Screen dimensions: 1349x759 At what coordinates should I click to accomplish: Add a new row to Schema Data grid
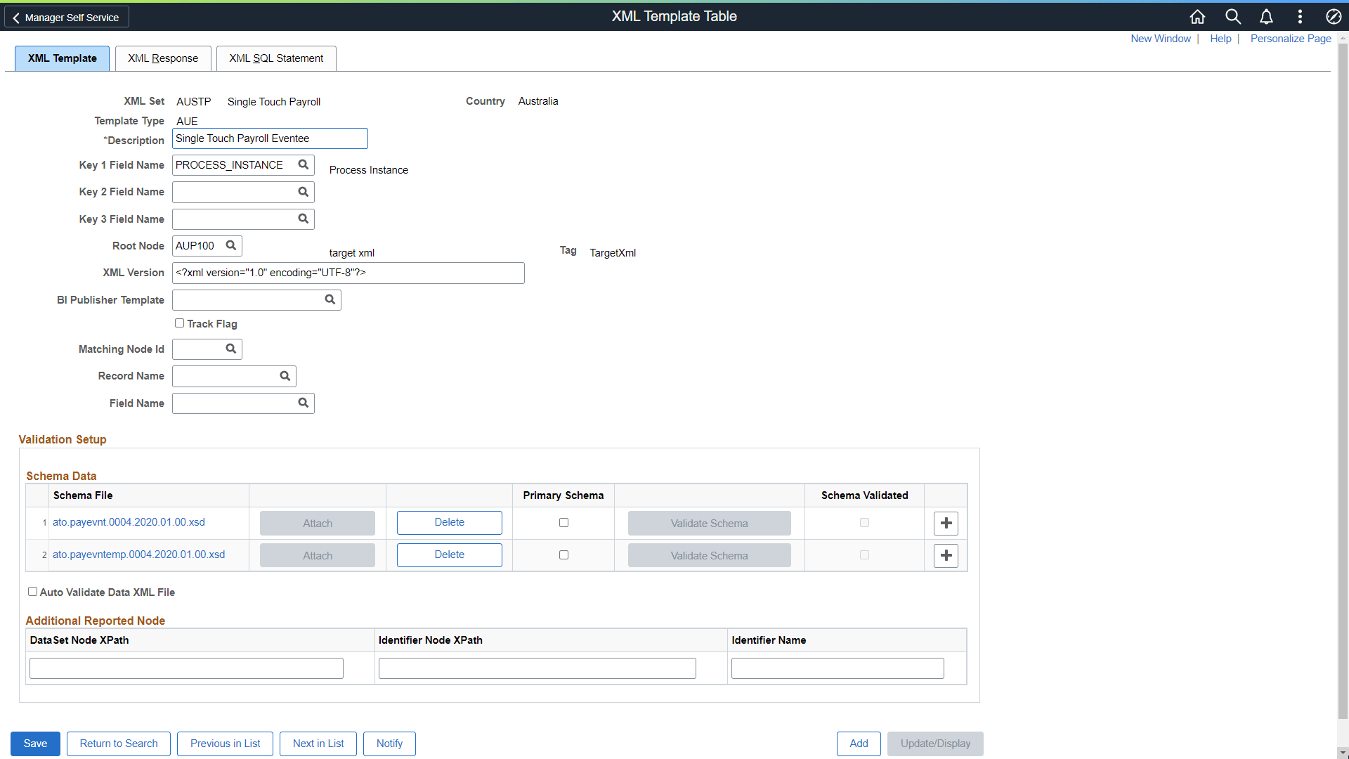[946, 523]
